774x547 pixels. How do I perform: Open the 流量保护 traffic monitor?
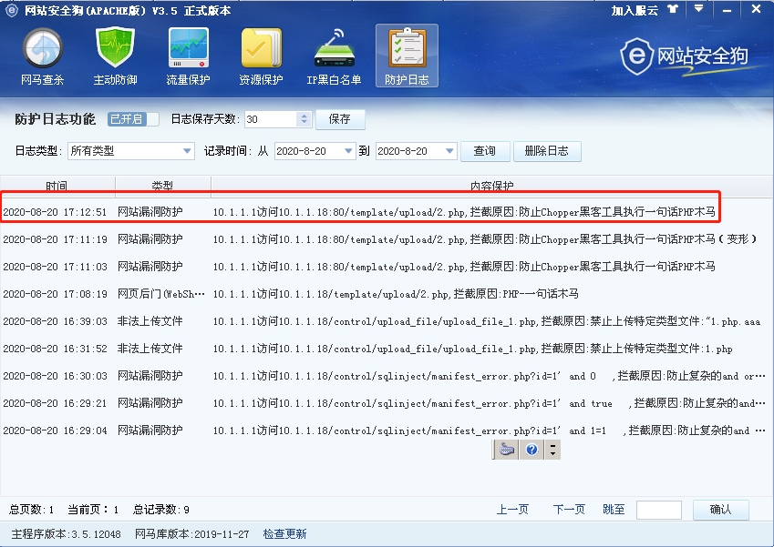click(x=188, y=56)
